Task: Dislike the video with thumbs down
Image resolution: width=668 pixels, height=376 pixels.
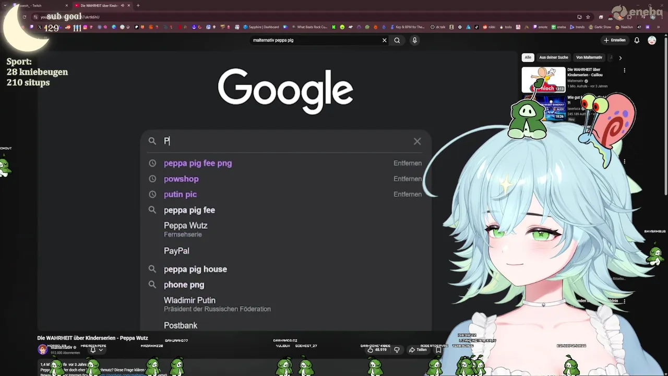Action: pos(397,349)
